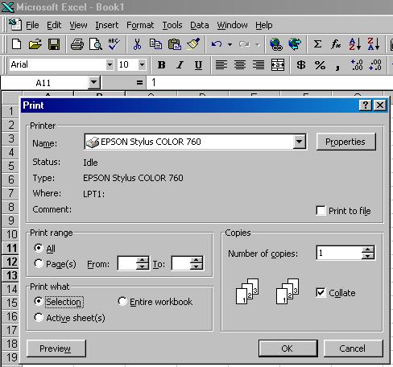393x367 pixels.
Task: Run the ABC Spelling check icon
Action: [x=114, y=44]
